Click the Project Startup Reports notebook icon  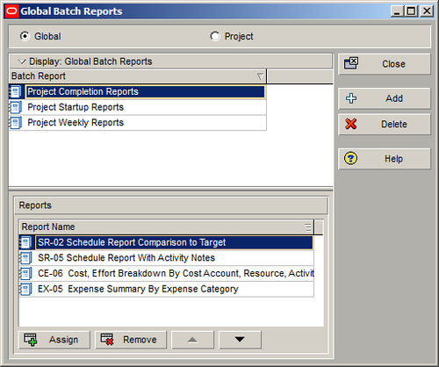(x=16, y=107)
